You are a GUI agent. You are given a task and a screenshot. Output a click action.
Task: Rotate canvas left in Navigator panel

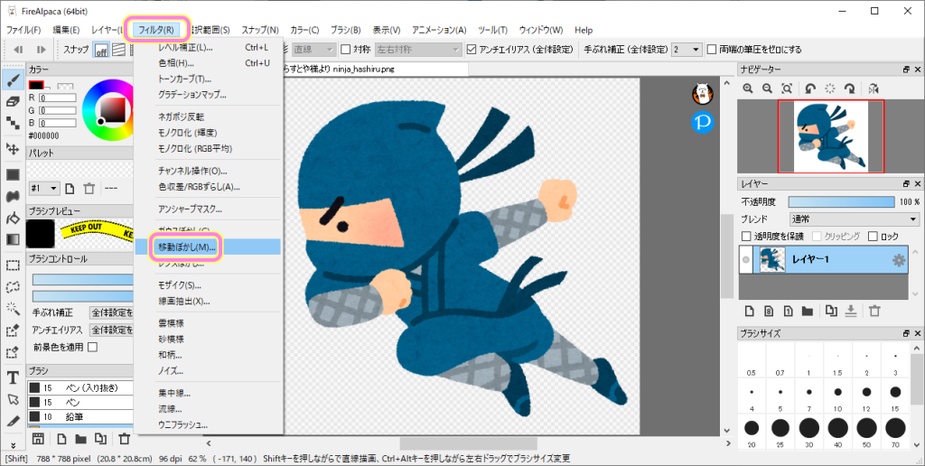click(810, 89)
